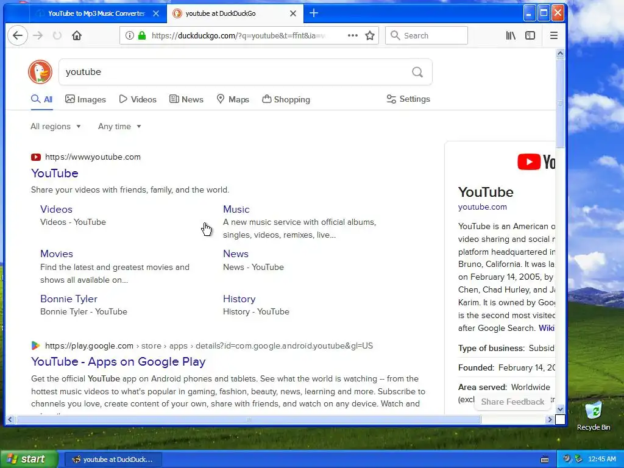Open the Firefox hamburger menu

(553, 35)
